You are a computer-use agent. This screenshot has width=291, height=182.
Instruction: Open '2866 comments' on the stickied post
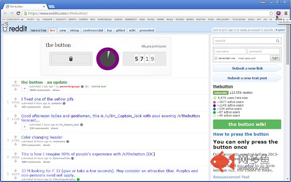pos(40,90)
